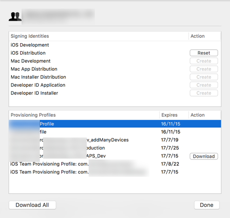The height and width of the screenshot is (218, 230).
Task: Create a Developer ID Installer identity
Action: (204, 93)
